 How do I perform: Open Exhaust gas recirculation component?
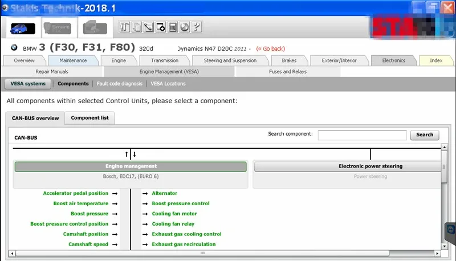point(184,244)
